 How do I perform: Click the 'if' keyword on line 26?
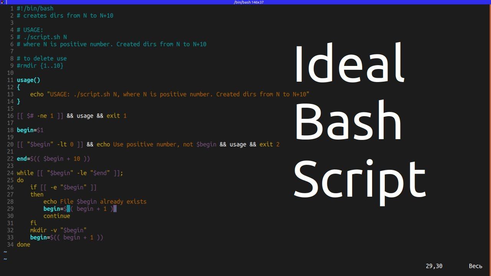point(33,187)
